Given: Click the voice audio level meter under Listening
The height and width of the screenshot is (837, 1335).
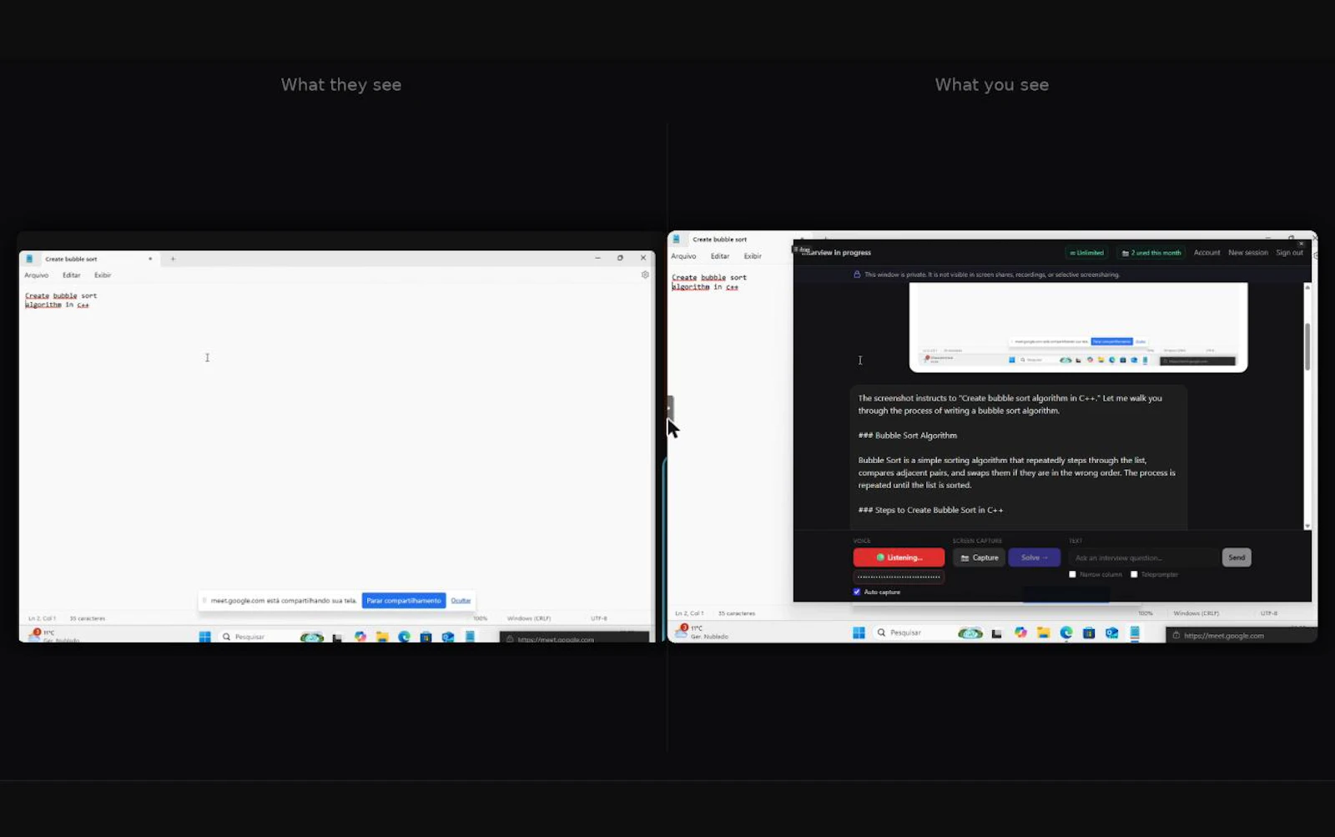Looking at the screenshot, I should point(899,577).
